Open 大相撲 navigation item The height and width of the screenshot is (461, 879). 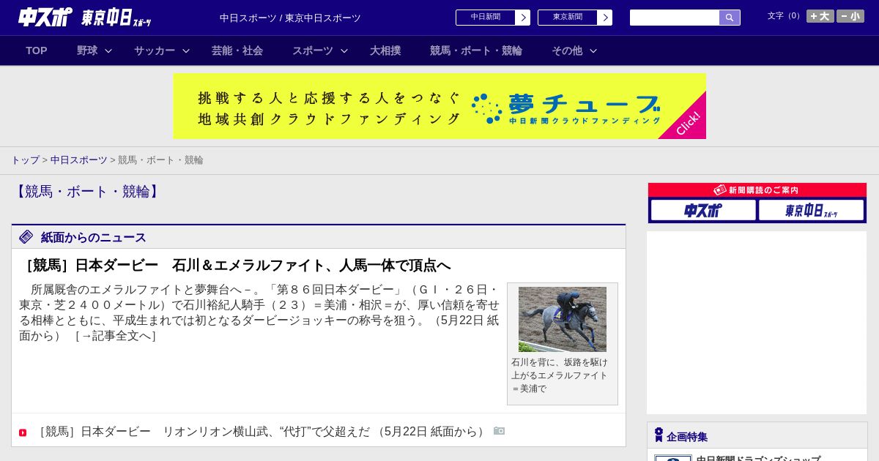click(385, 50)
